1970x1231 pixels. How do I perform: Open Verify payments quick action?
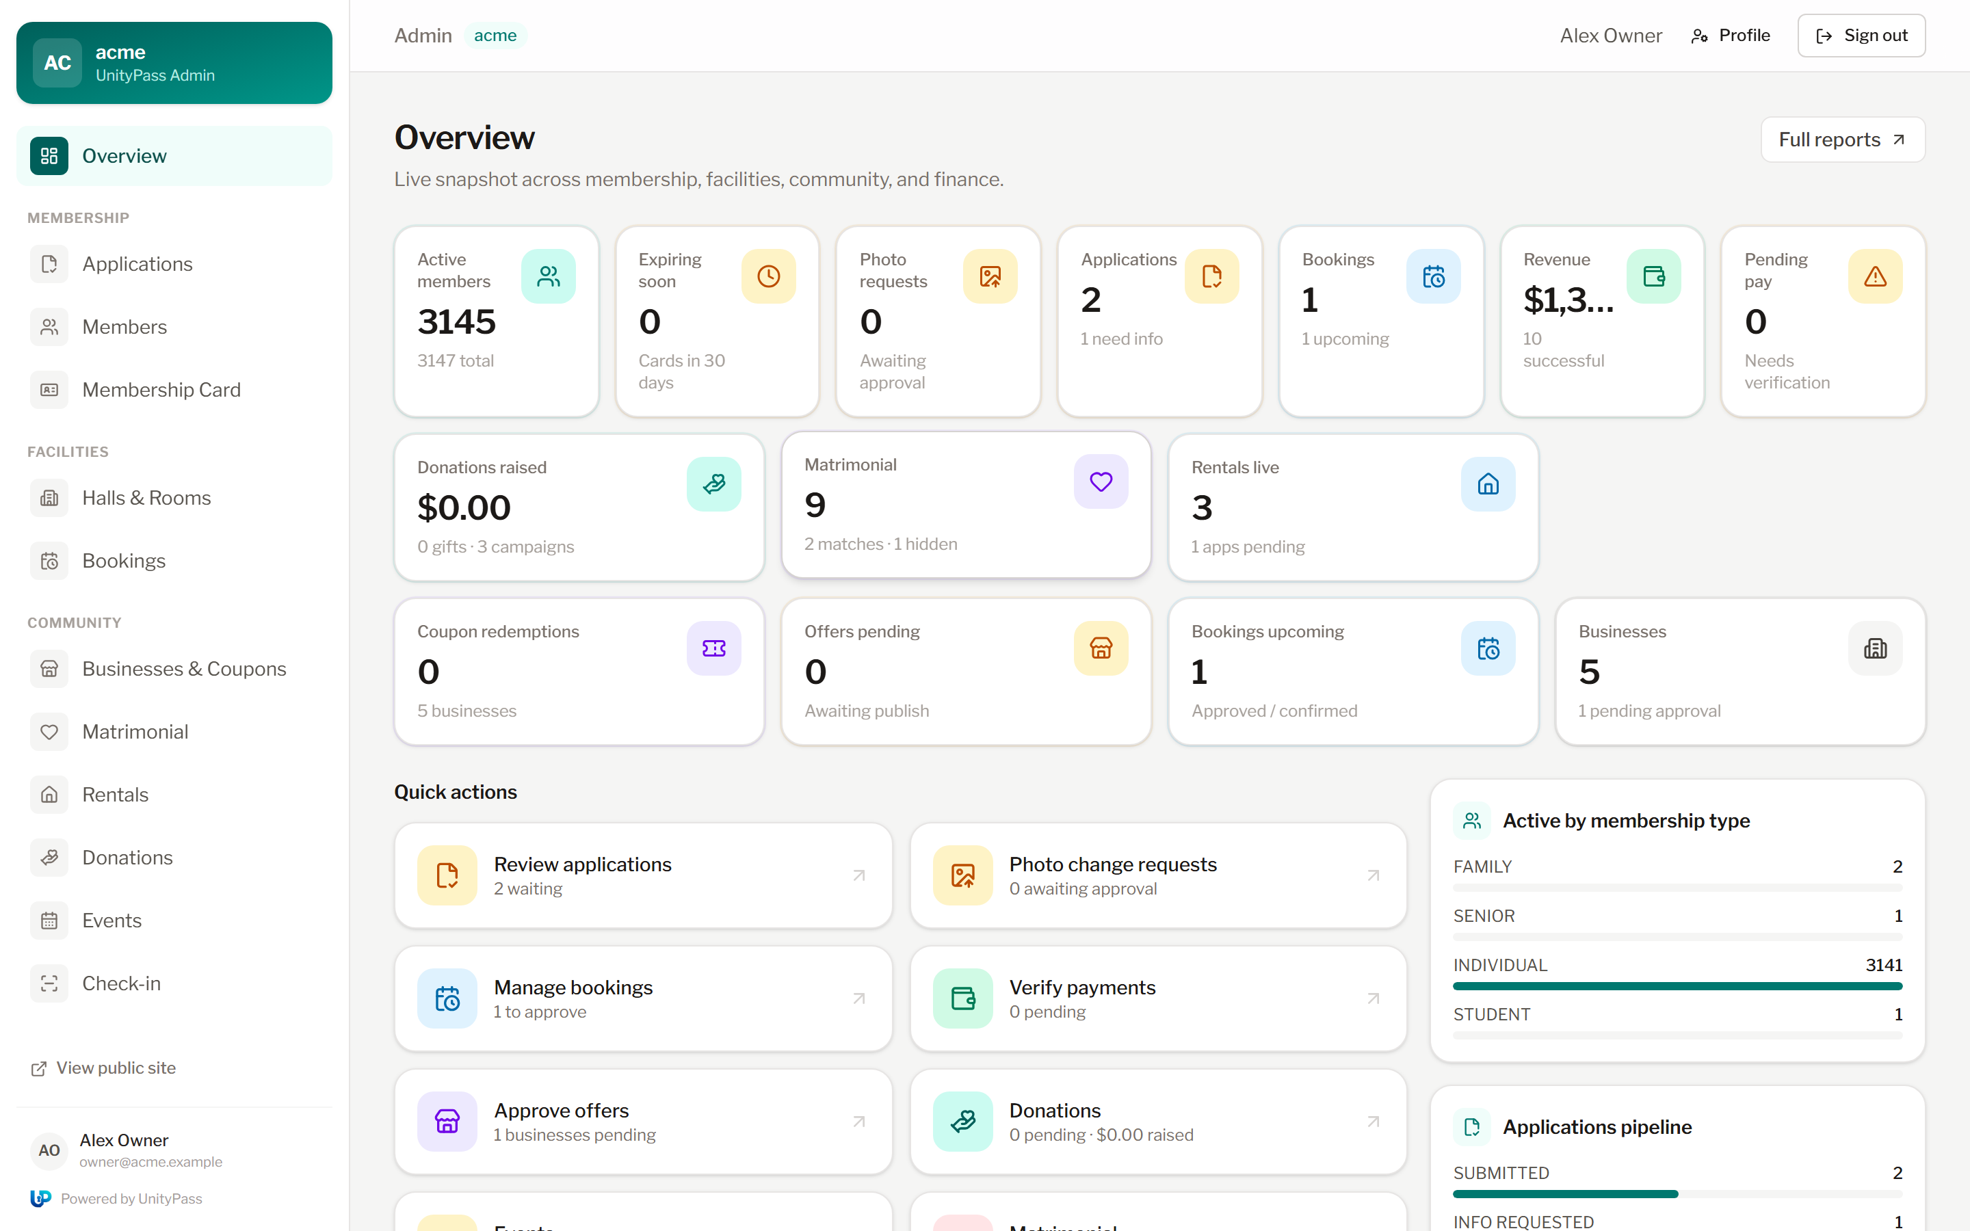[x=1157, y=998]
